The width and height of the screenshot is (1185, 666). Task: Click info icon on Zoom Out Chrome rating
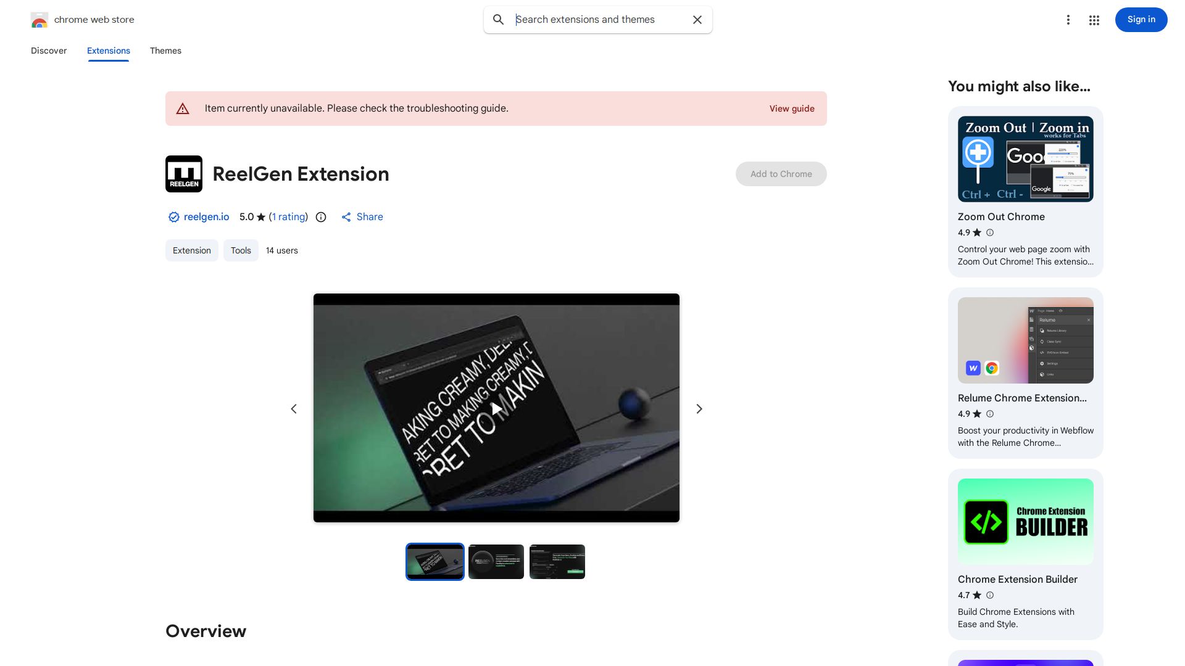point(990,232)
